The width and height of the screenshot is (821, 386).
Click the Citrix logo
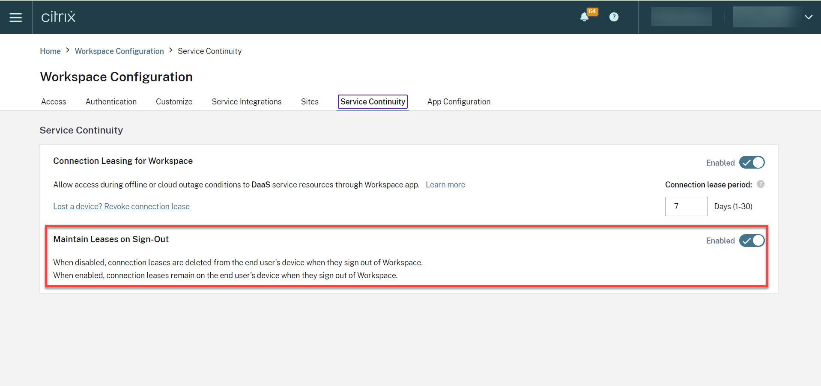point(58,17)
